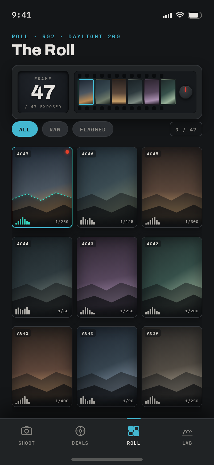Open photo card A042
Image resolution: width=214 pixels, height=465 pixels.
pos(172,277)
